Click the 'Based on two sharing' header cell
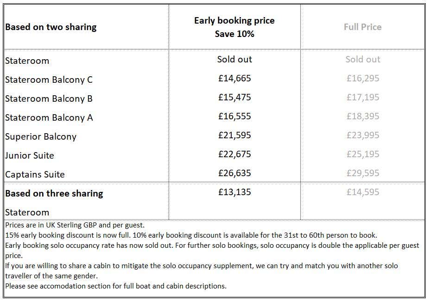The height and width of the screenshot is (301, 429). coord(51,27)
